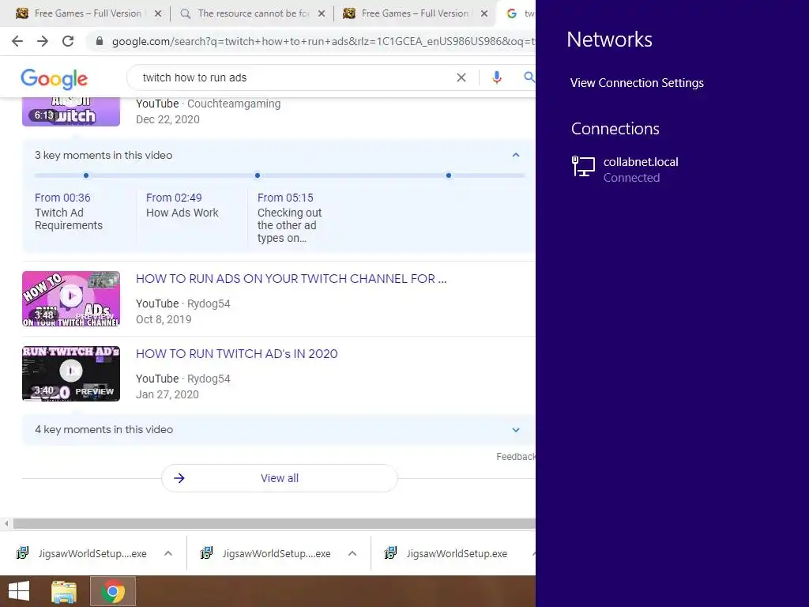Open 'From 05:15 Checking out the other ad types' moment

click(x=289, y=218)
